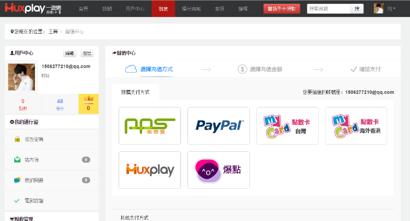Click the 0 點數 counter
The width and height of the screenshot is (410, 221).
pyautogui.click(x=23, y=104)
